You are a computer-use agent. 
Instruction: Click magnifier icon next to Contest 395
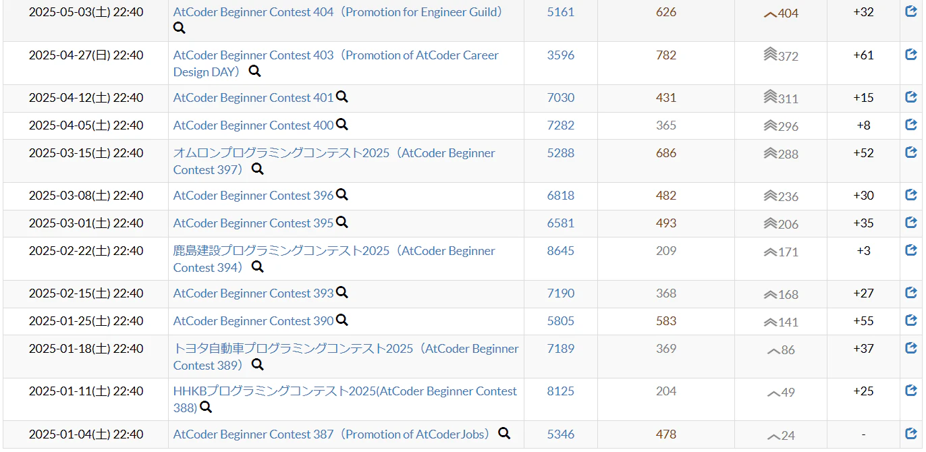(342, 223)
